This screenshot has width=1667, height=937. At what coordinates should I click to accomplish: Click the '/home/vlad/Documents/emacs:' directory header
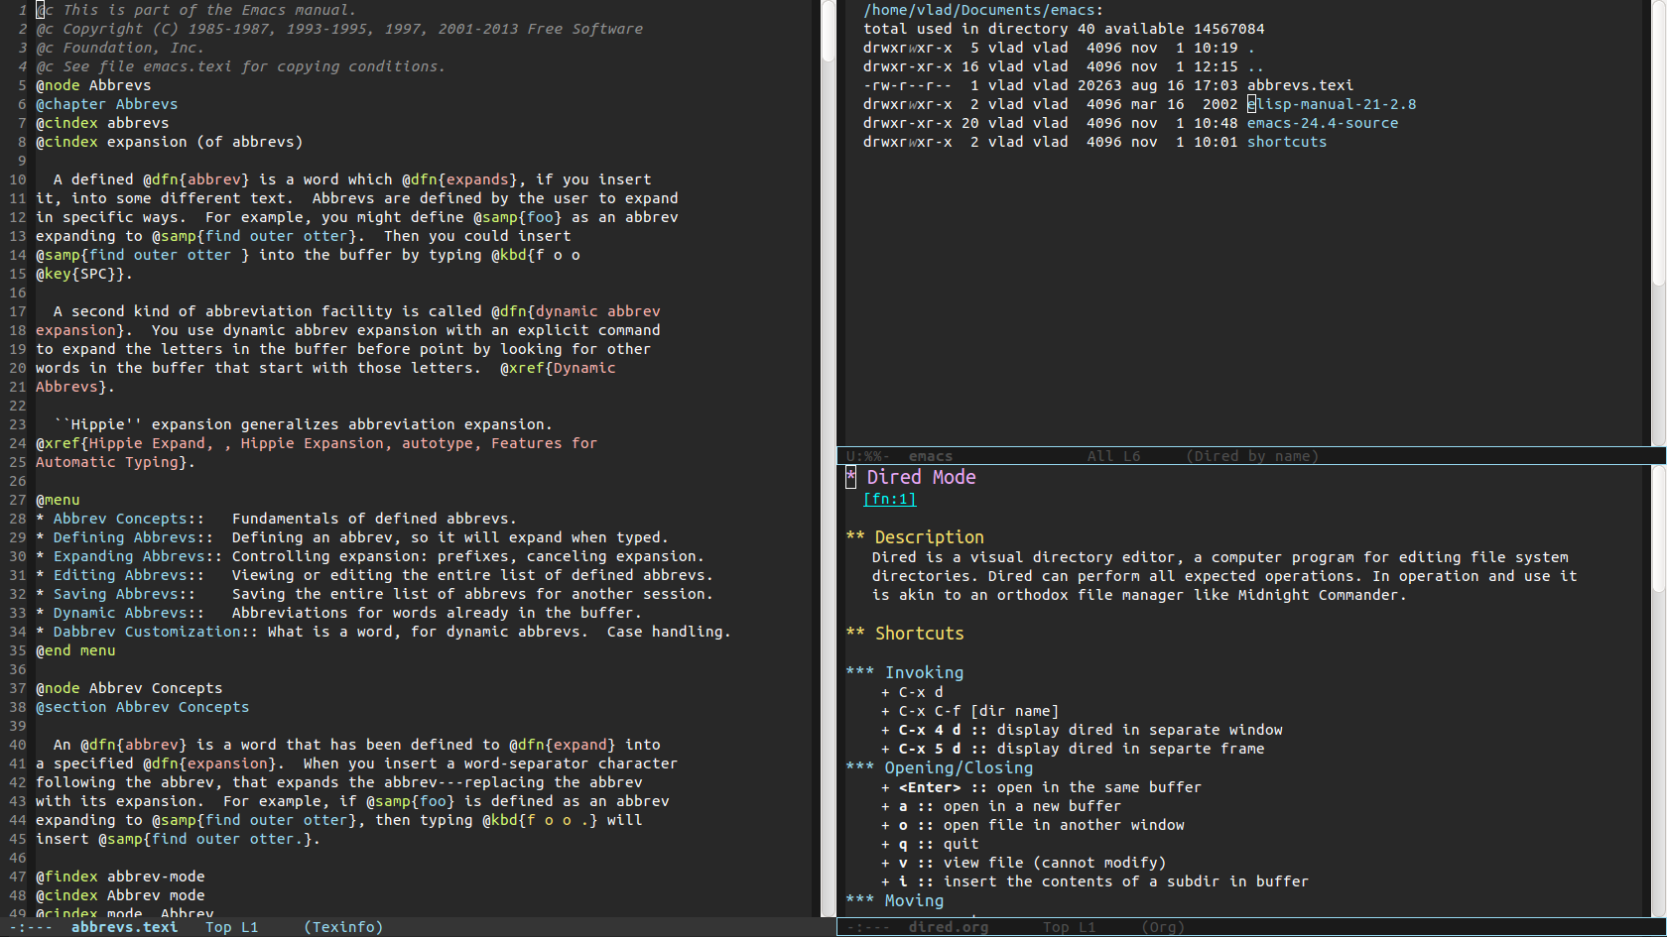[983, 10]
